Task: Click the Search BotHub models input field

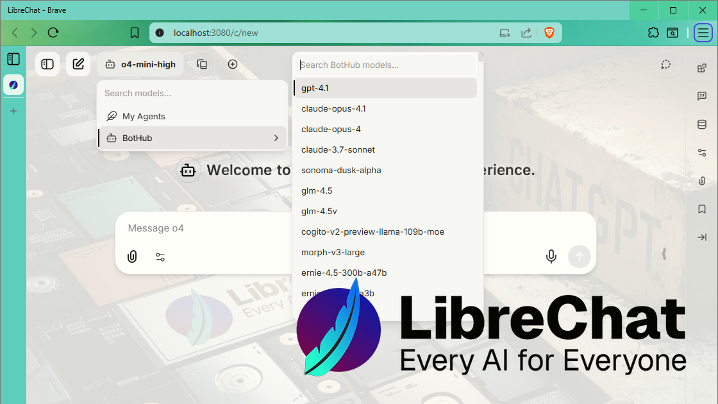Action: click(385, 65)
